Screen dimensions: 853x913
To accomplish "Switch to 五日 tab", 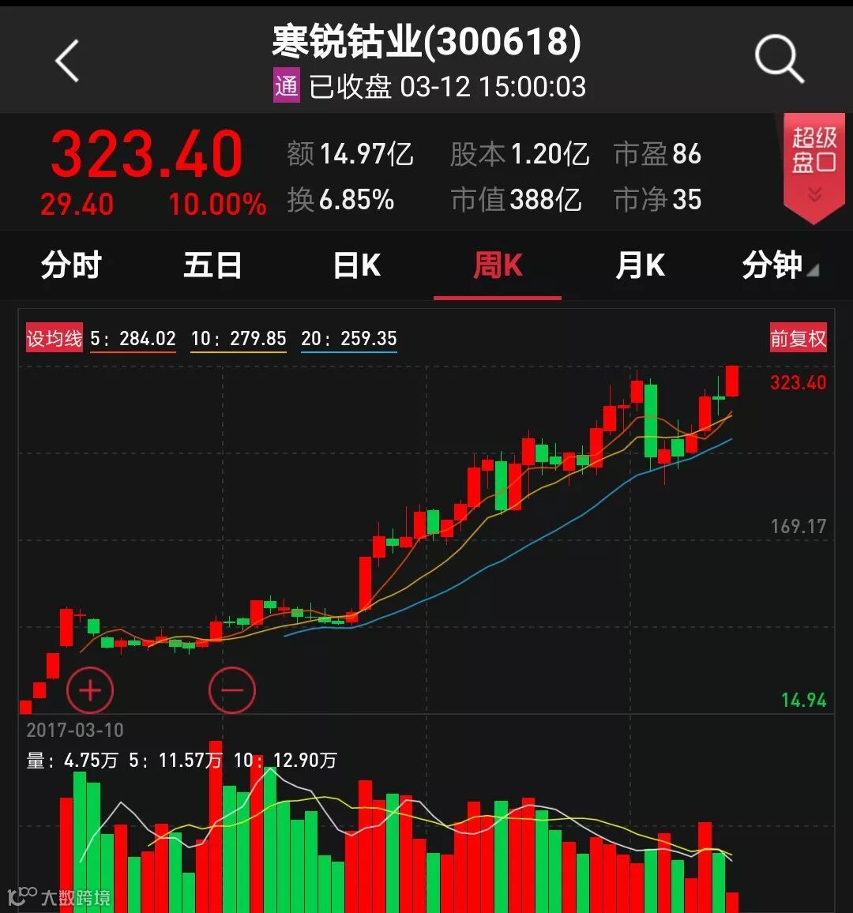I will 213,265.
